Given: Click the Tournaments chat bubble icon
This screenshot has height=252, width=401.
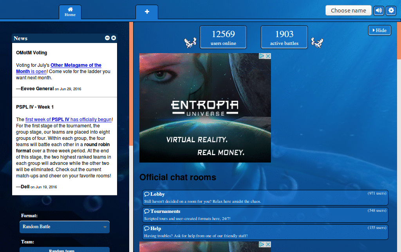Looking at the screenshot, I should [147, 211].
